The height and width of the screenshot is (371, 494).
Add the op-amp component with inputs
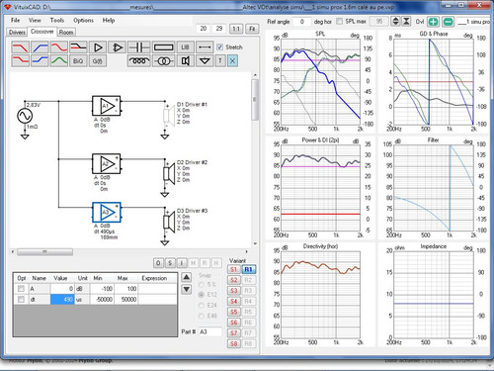118,47
